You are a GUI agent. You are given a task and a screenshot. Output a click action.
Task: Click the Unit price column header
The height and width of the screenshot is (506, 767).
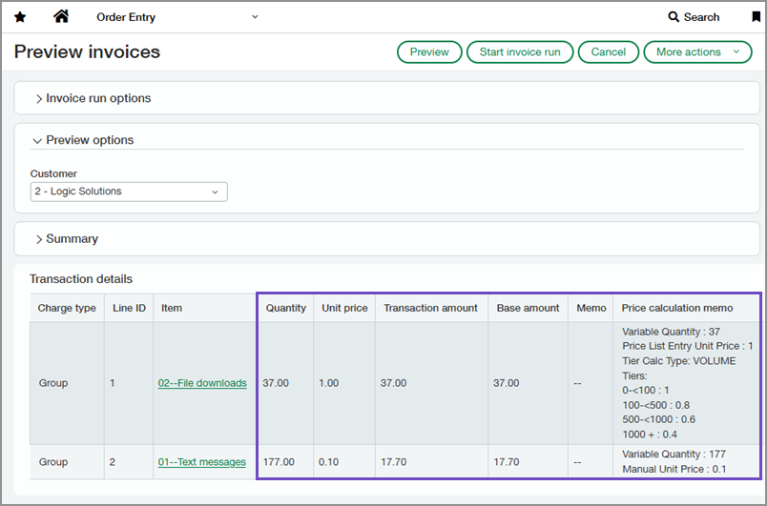(x=344, y=308)
